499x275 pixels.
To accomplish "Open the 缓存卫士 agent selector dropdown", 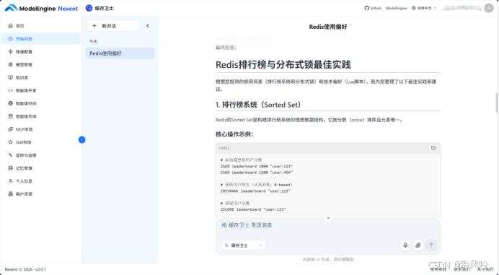I will point(244,245).
